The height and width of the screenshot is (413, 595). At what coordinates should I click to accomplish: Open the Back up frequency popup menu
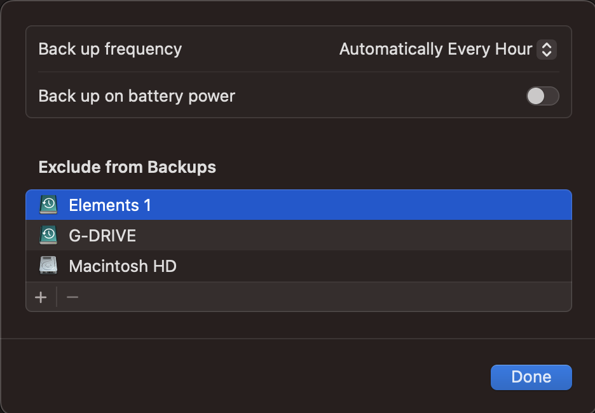click(448, 49)
